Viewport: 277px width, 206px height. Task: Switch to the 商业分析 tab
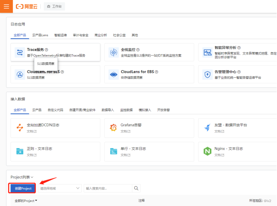101,35
